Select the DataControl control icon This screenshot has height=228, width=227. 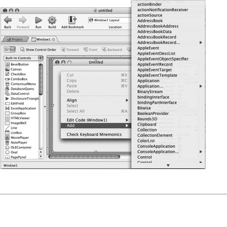[x=7, y=94]
